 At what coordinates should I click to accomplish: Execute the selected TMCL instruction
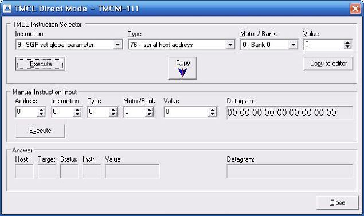coord(40,64)
